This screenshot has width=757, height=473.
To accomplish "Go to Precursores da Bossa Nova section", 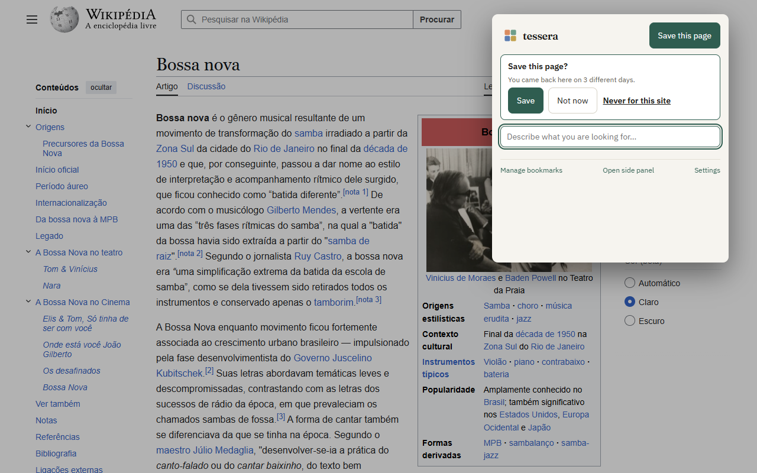I will (x=83, y=148).
